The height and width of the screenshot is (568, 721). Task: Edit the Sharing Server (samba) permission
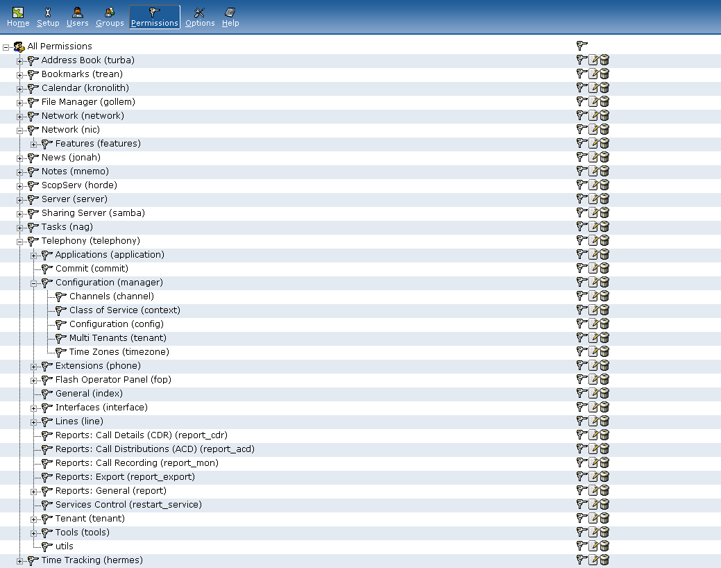(x=593, y=212)
